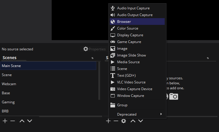
Task: Click the Scenes list scrollbar
Action: 99,81
